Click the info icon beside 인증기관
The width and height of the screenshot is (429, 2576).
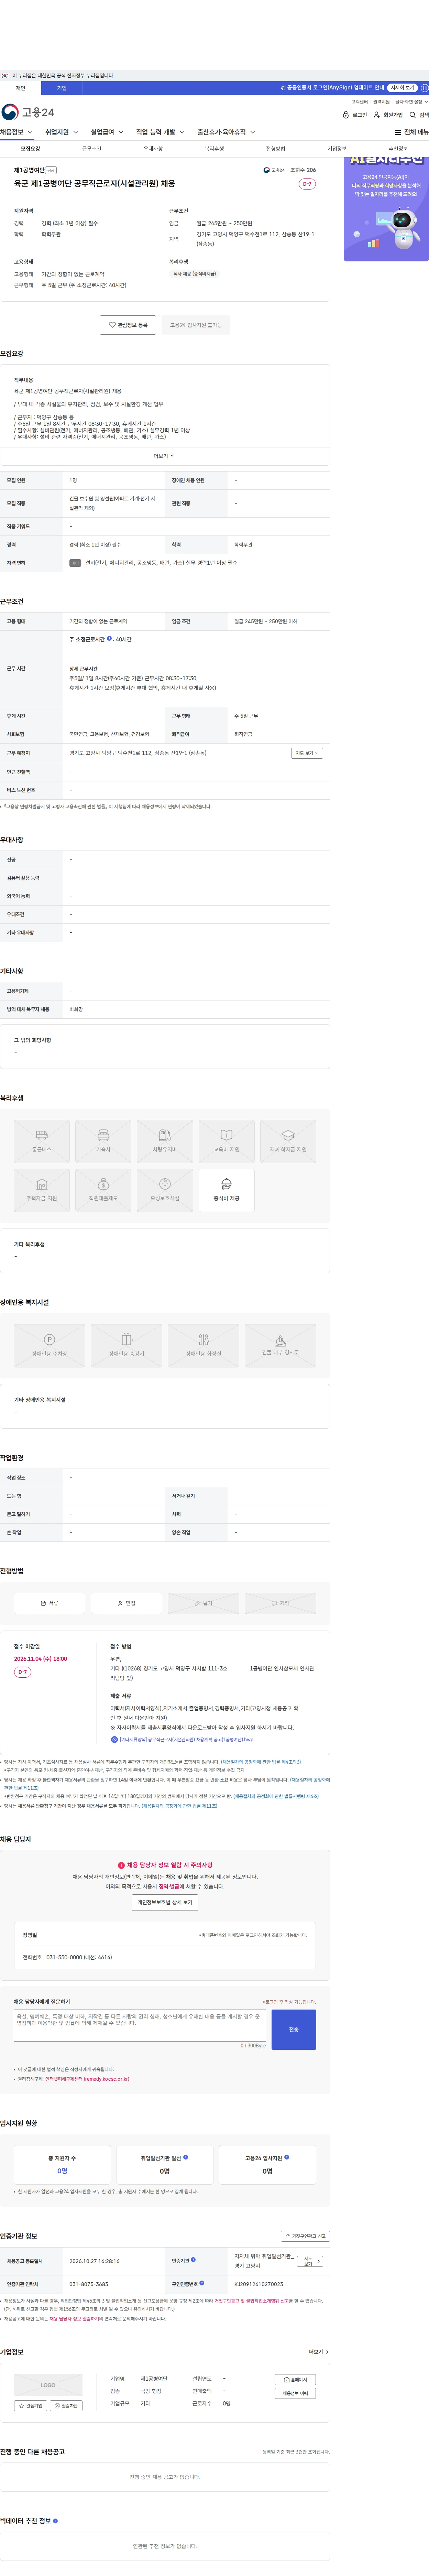tap(193, 2260)
